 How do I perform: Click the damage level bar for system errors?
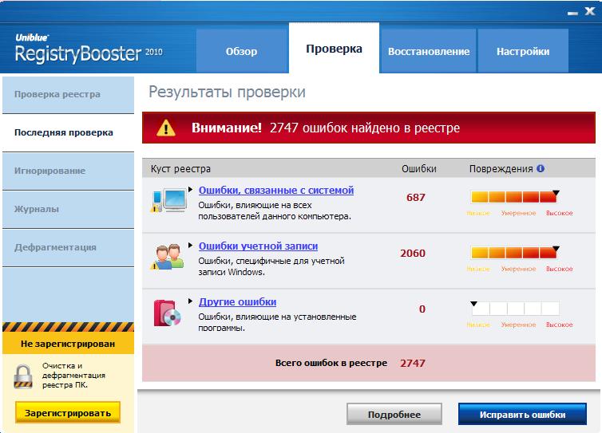coord(514,197)
